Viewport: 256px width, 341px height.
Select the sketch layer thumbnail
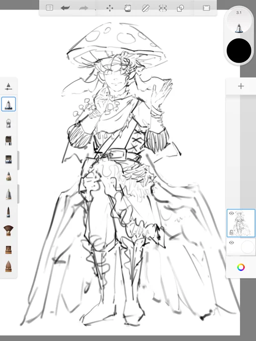pyautogui.click(x=241, y=223)
